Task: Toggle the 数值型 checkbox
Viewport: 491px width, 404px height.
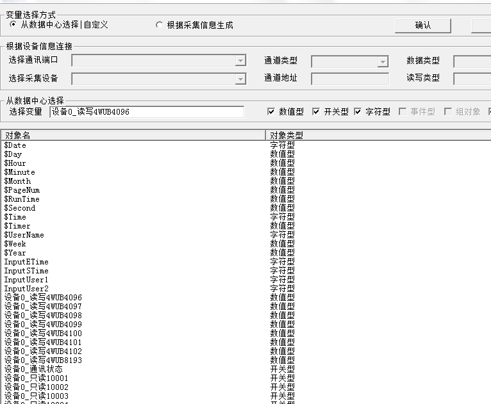Action: [x=271, y=111]
